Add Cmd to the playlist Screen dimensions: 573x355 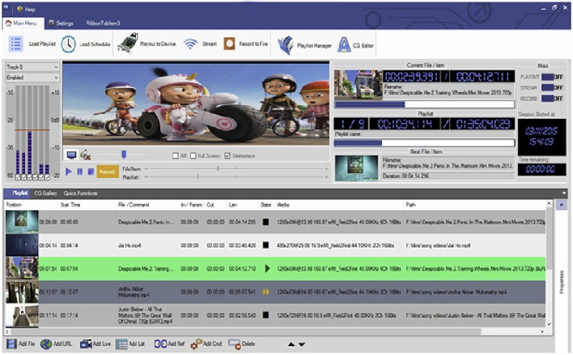pyautogui.click(x=206, y=344)
